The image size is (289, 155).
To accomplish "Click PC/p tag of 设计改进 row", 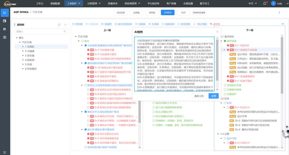I will pos(233,54).
